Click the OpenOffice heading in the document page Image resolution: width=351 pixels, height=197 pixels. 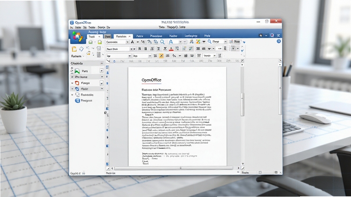(x=151, y=80)
